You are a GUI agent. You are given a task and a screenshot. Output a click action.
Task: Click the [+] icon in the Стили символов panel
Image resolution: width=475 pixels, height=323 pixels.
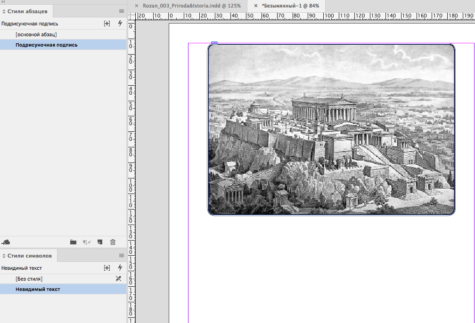pyautogui.click(x=107, y=268)
